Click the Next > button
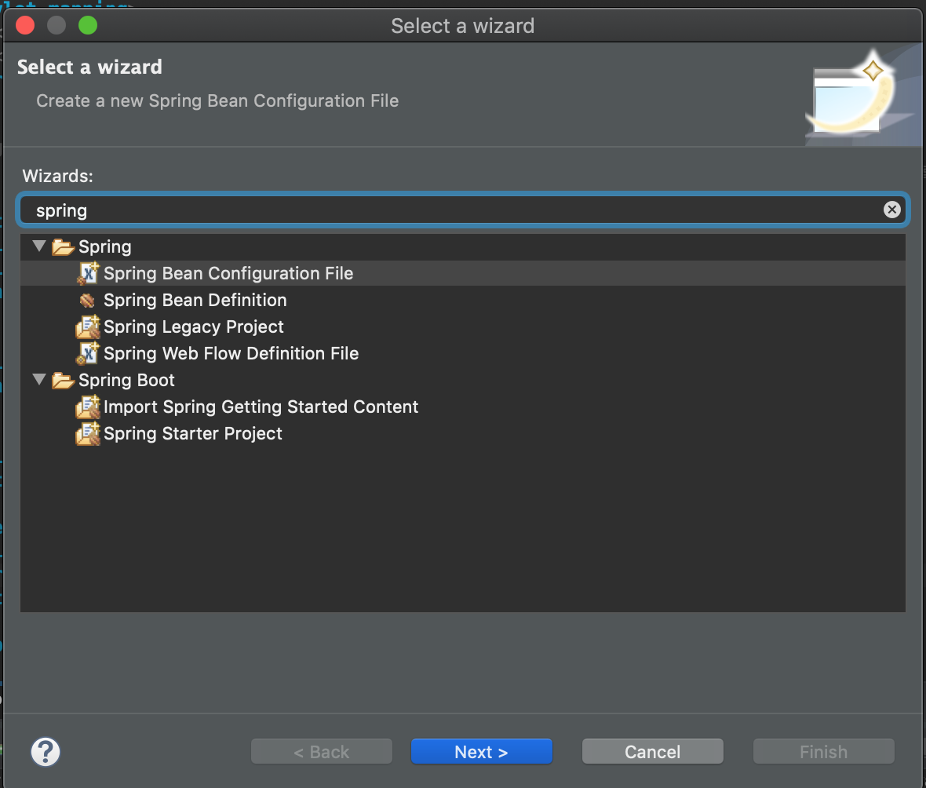 [481, 751]
